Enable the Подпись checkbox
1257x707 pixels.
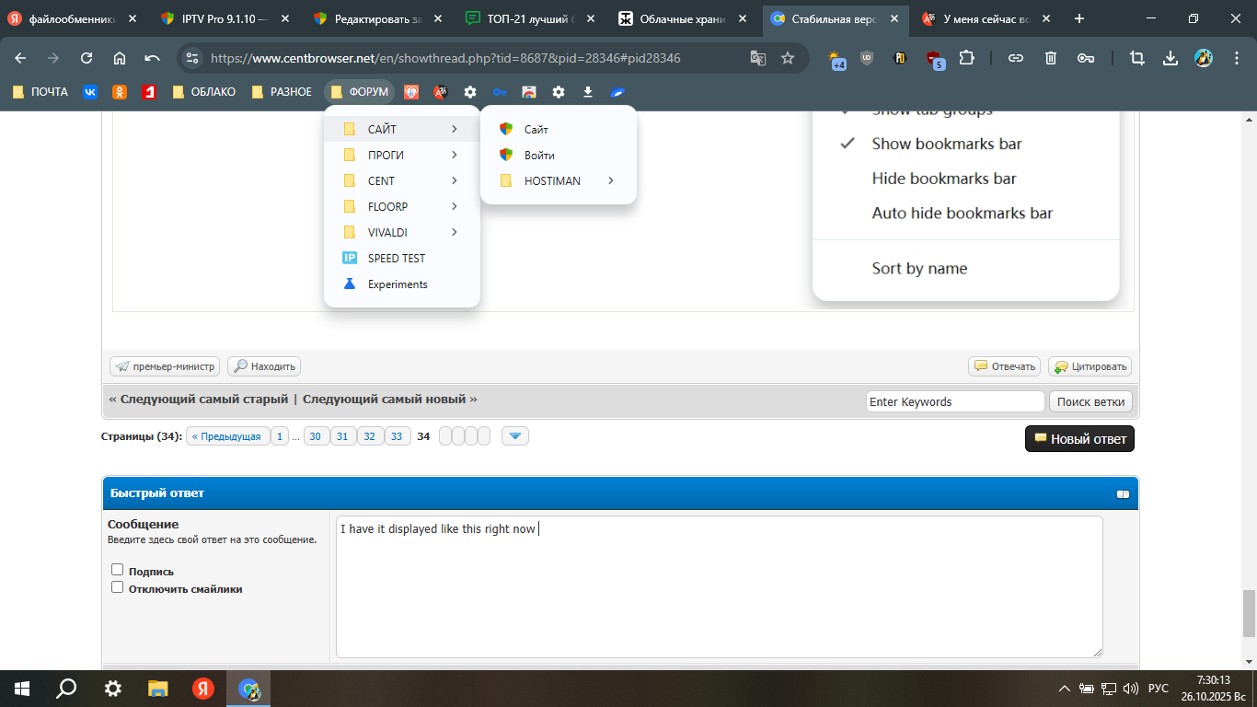point(117,570)
